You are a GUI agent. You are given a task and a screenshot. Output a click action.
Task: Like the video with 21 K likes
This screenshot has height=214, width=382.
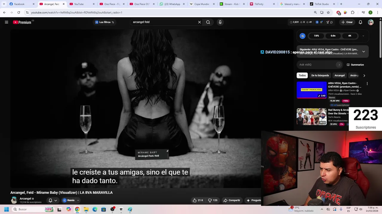(198, 200)
